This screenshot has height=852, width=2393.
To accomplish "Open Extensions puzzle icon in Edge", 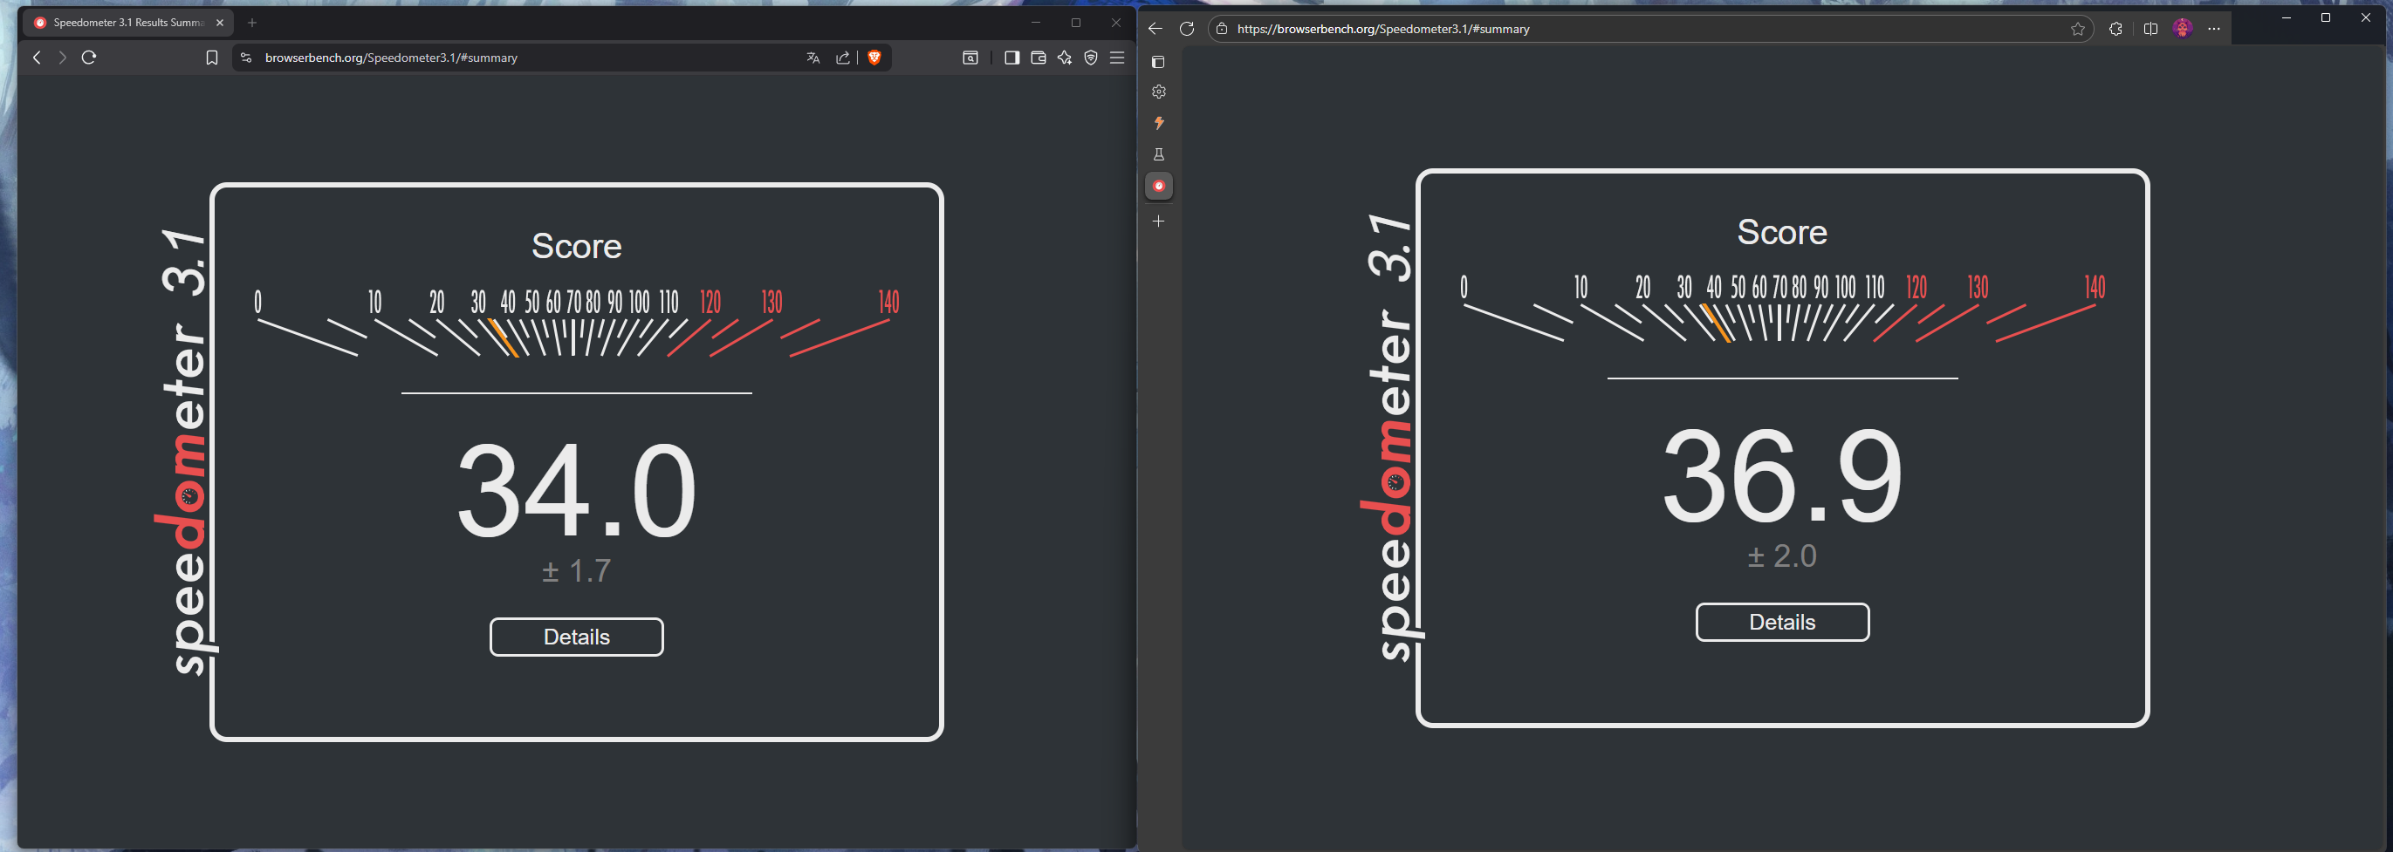I will click(x=2116, y=29).
